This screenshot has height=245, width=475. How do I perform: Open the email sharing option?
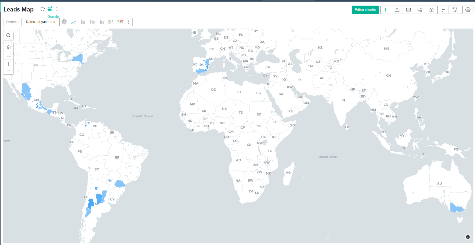pyautogui.click(x=408, y=10)
